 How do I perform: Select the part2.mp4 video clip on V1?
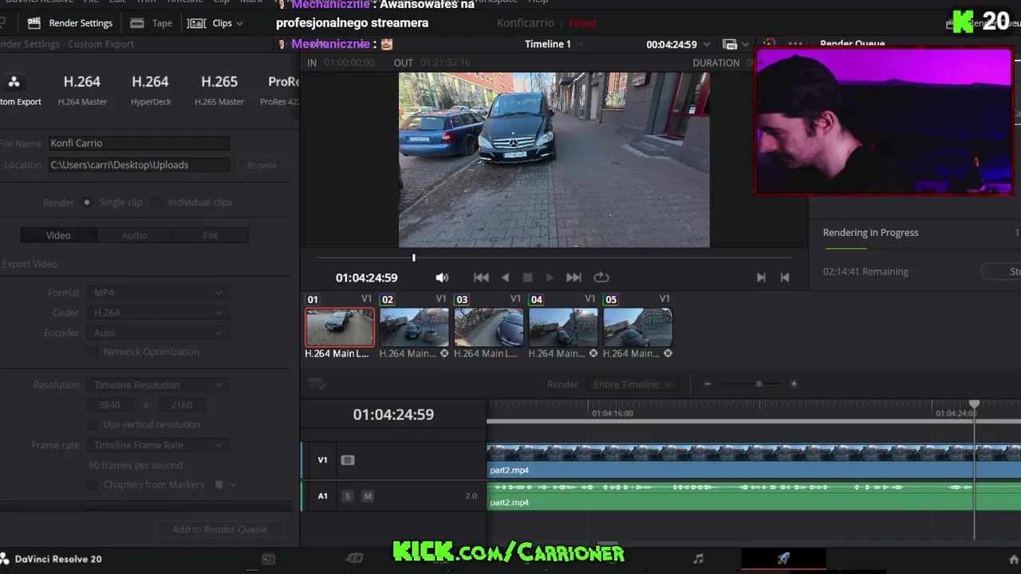[754, 462]
